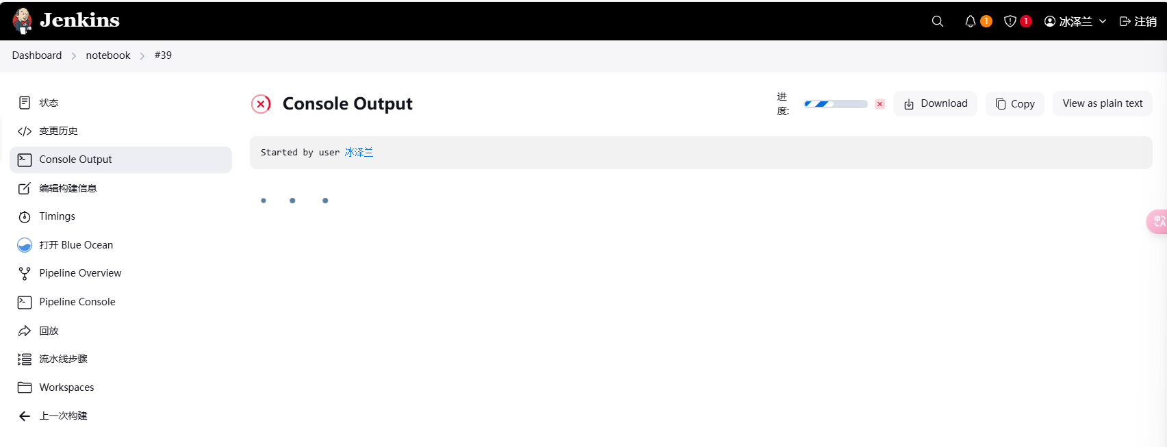Expand the notebook breadcrumb chevron
Screen dimensions: 1167x447
[142, 56]
